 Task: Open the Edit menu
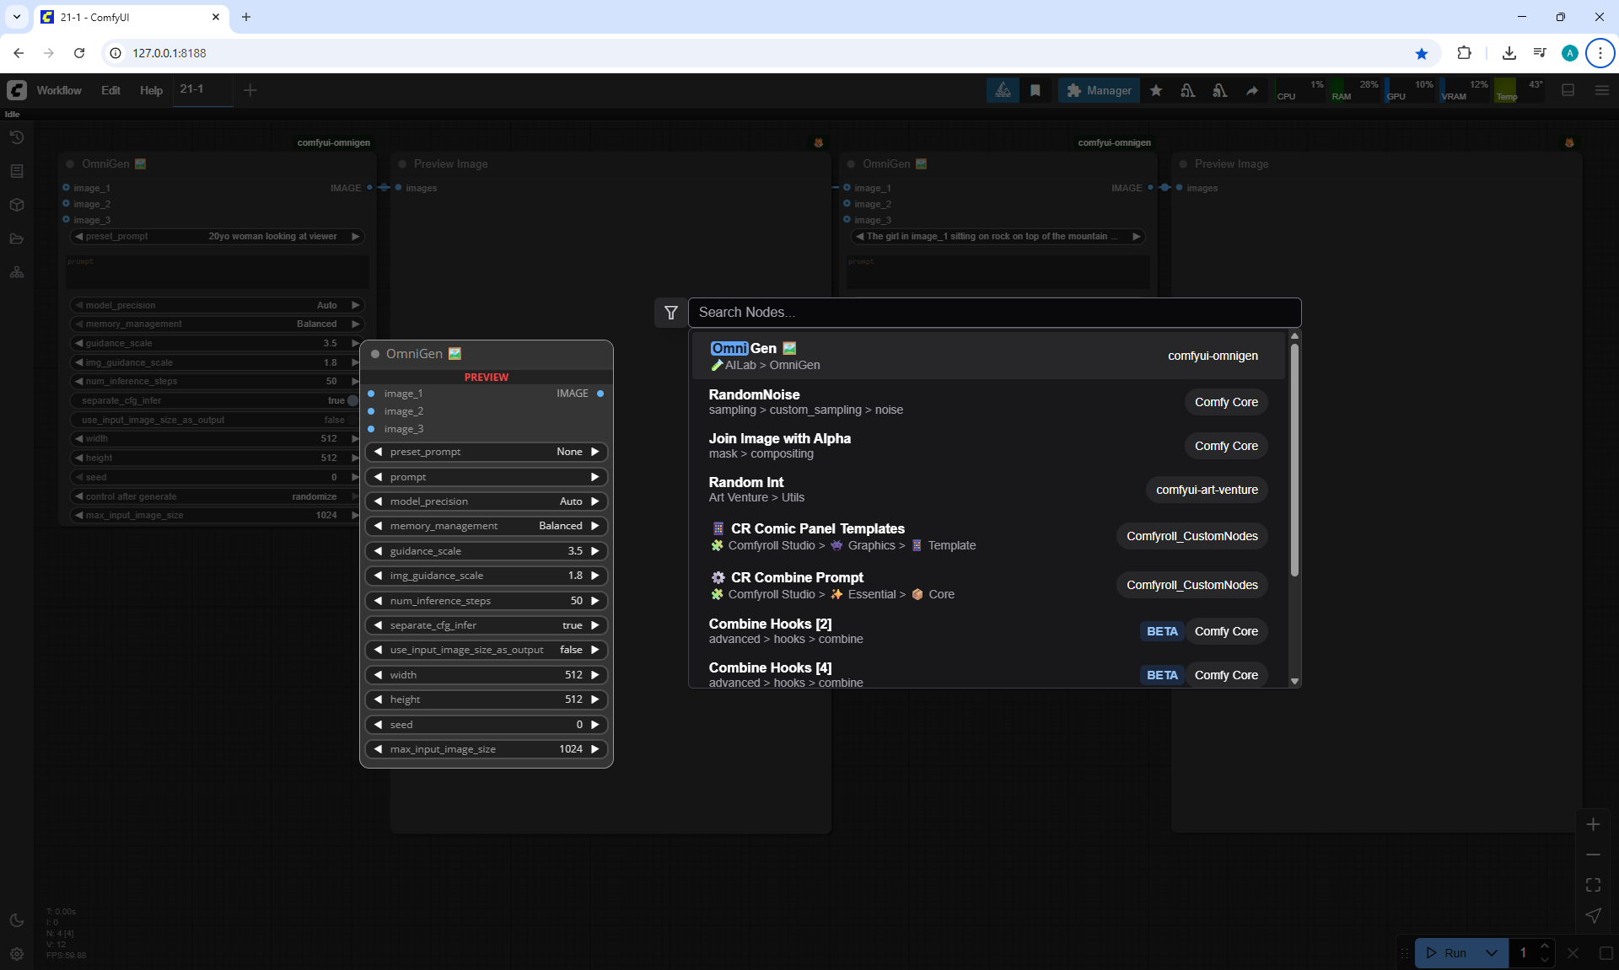point(110,90)
